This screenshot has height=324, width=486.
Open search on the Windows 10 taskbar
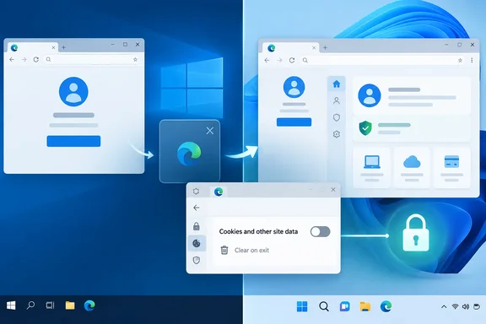pyautogui.click(x=30, y=305)
